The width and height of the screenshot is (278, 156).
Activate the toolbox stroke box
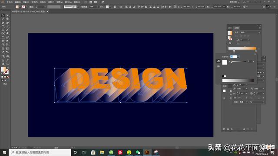[6, 72]
